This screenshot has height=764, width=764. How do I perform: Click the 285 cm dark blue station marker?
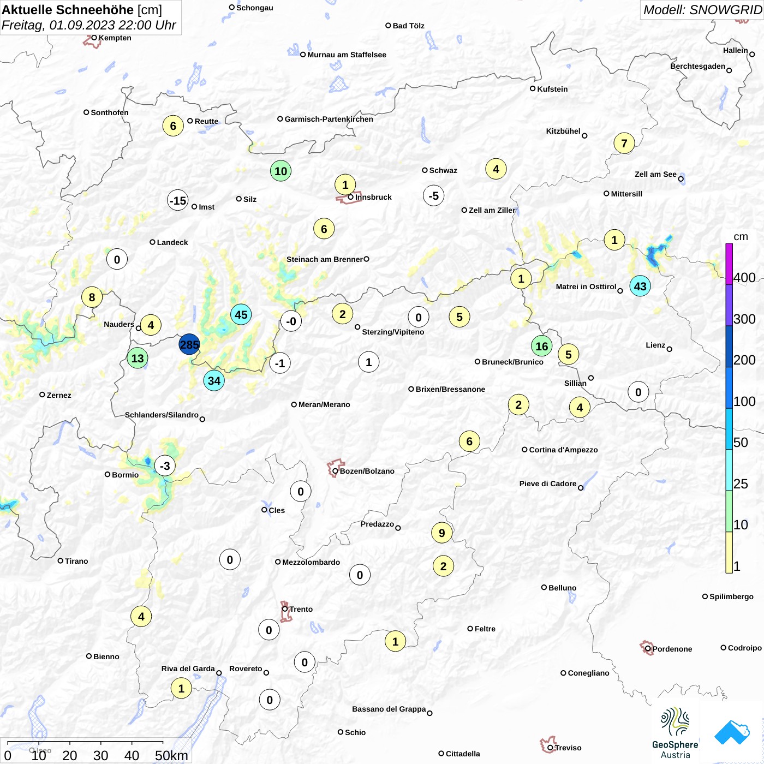coord(189,344)
